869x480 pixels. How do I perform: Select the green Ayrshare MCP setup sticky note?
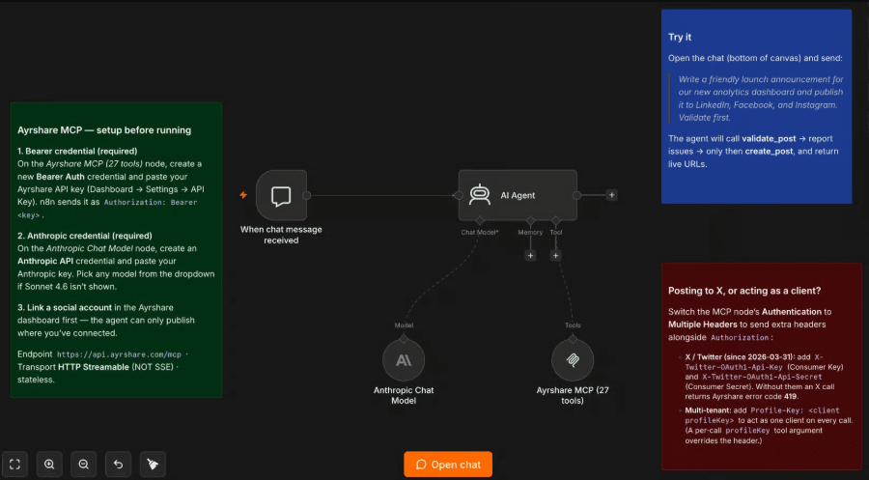coord(117,250)
